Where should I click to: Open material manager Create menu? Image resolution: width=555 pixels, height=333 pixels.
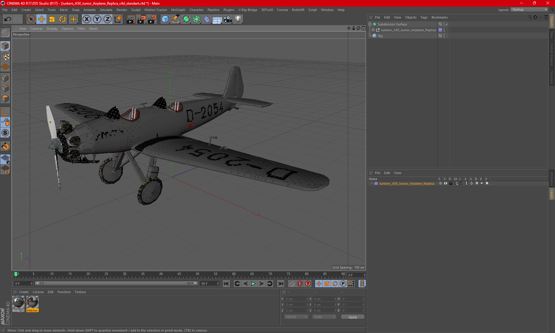(24, 292)
